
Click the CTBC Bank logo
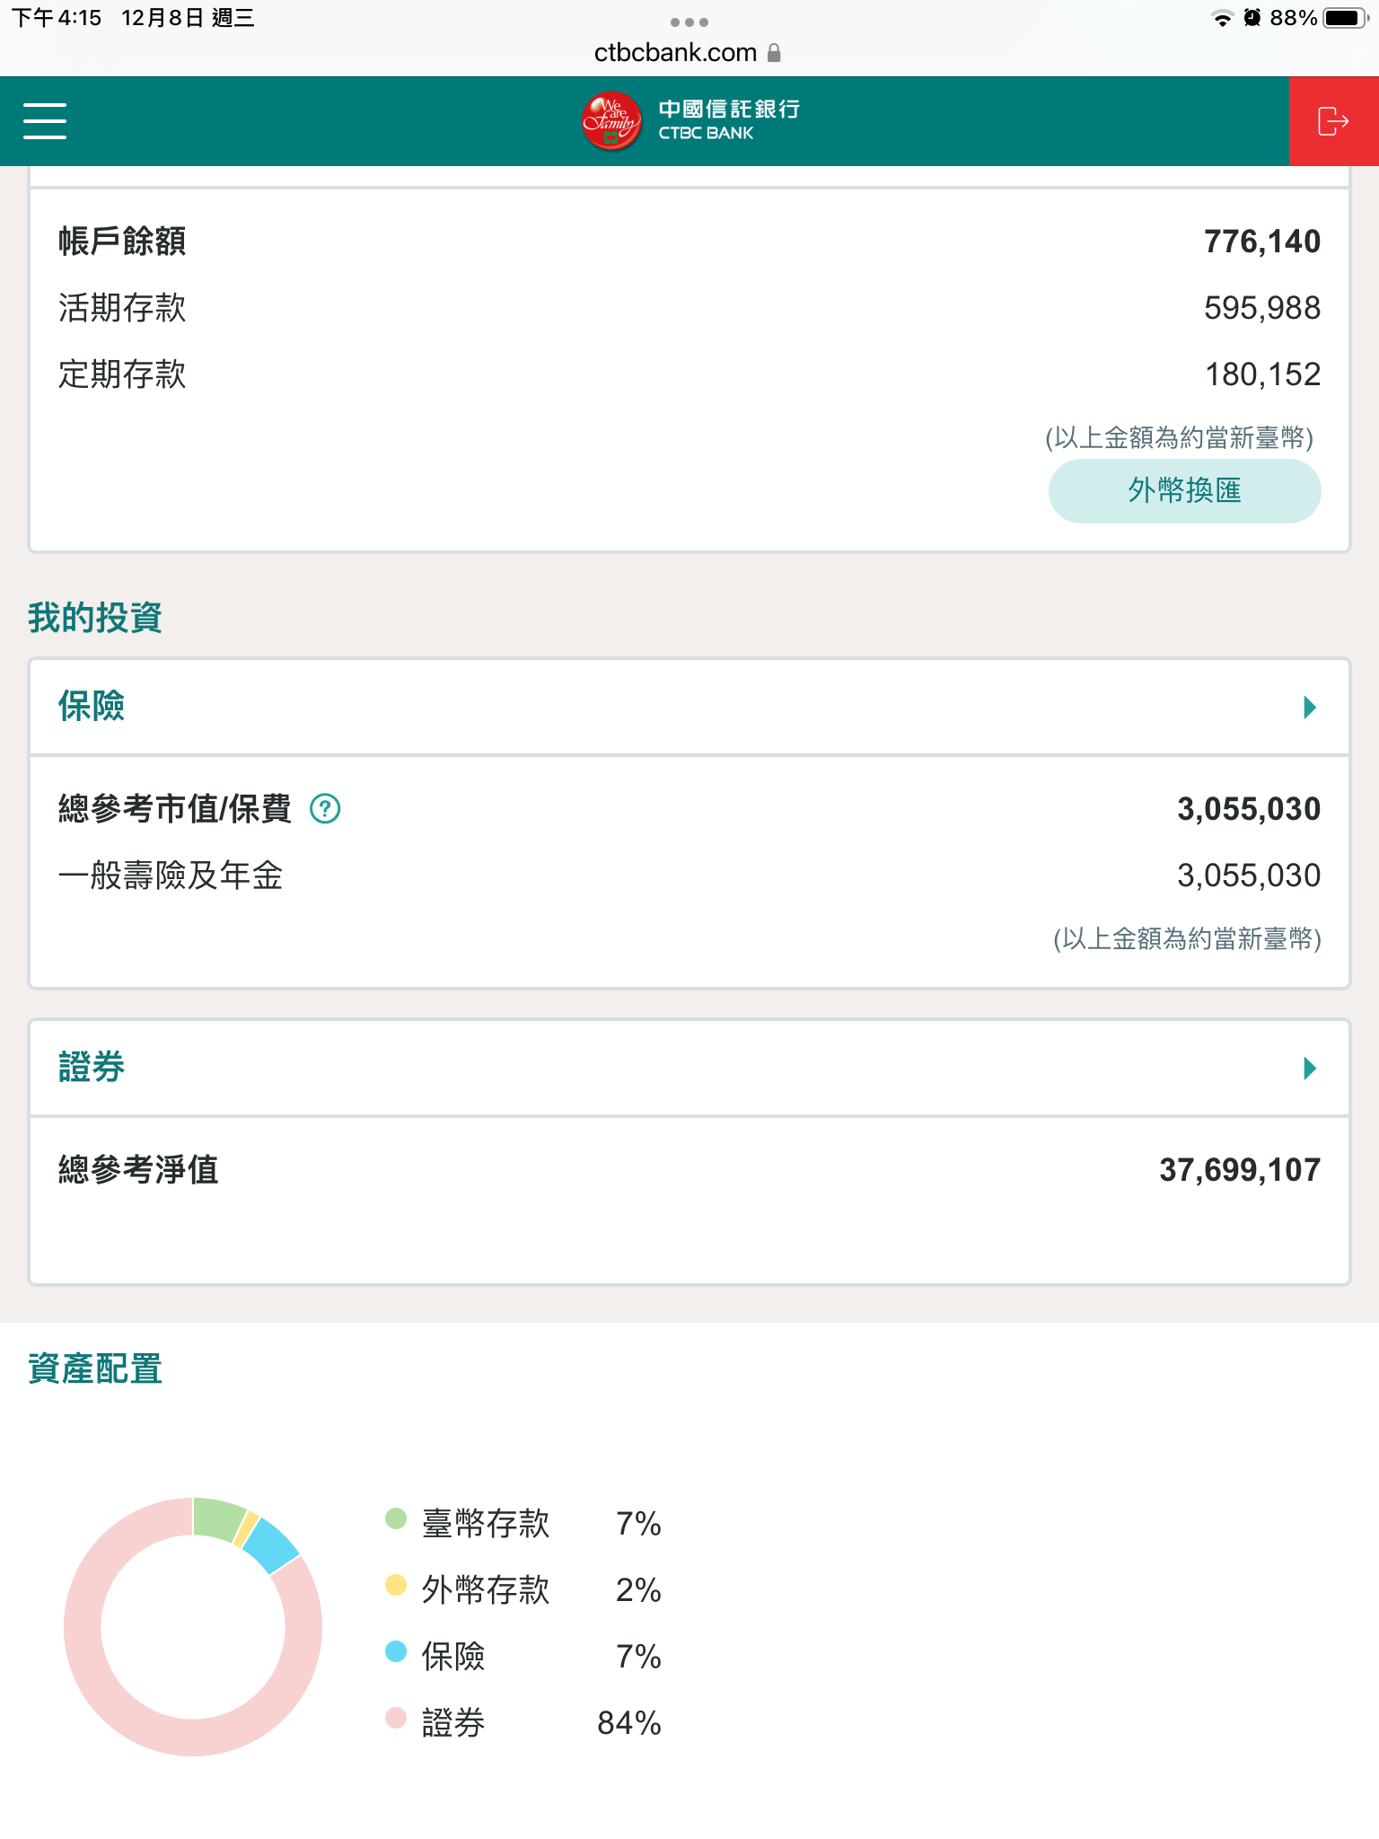pyautogui.click(x=689, y=121)
